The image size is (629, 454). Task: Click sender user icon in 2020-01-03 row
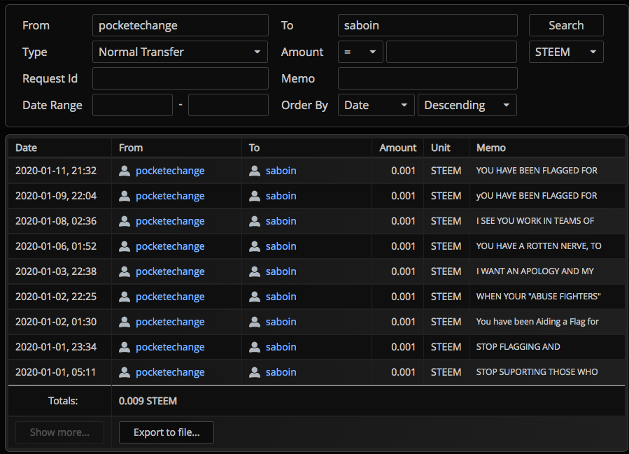125,271
